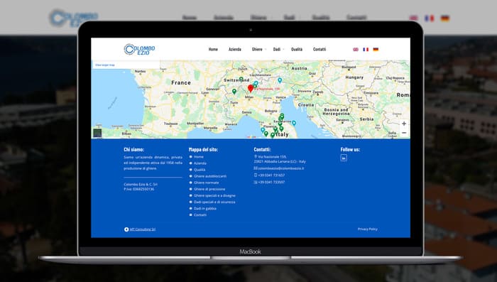Click the P.iva 03682550136 text
The height and width of the screenshot is (282, 497).
pyautogui.click(x=139, y=189)
